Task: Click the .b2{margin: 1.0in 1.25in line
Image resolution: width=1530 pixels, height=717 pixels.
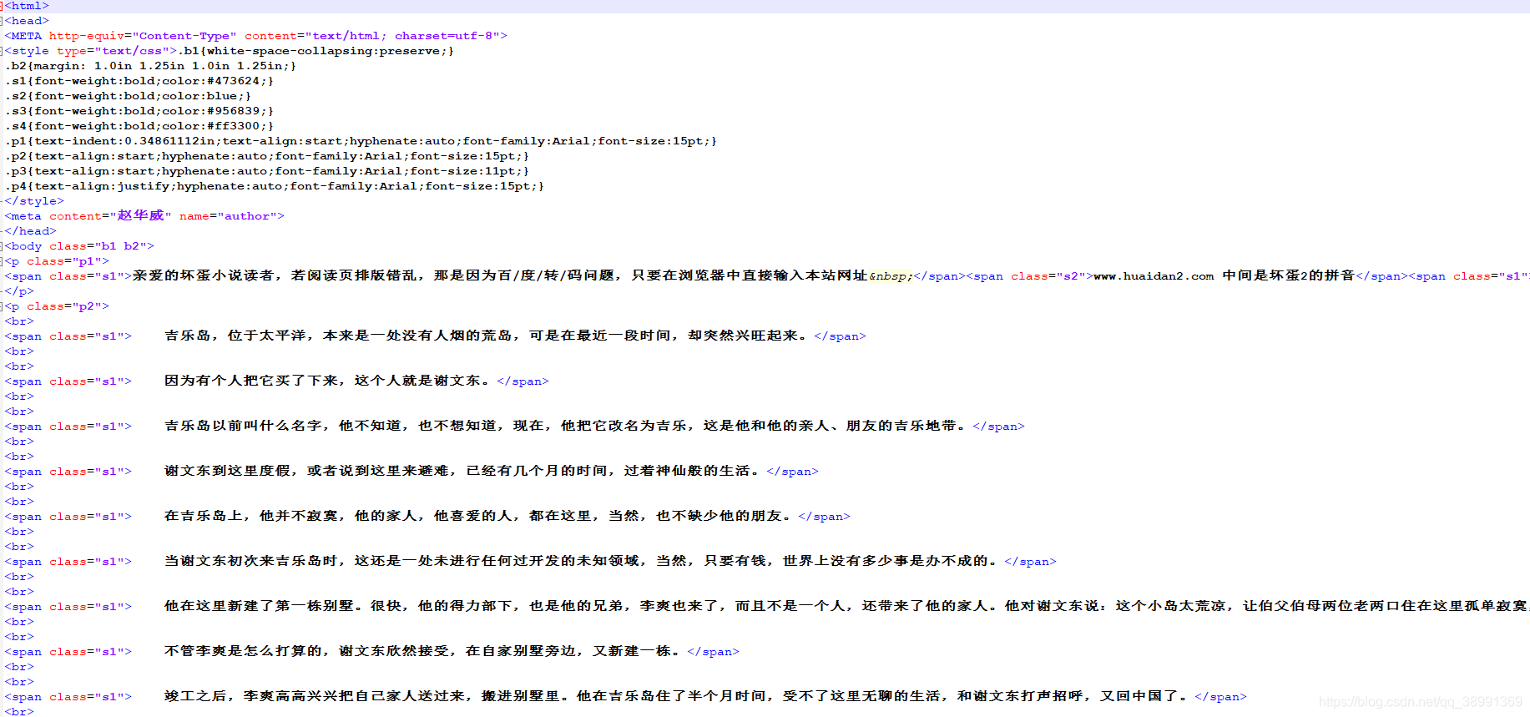Action: coord(150,66)
